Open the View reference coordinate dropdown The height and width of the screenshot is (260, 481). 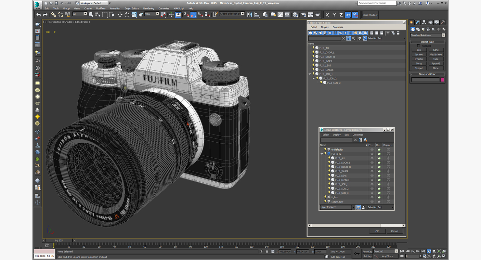[152, 14]
